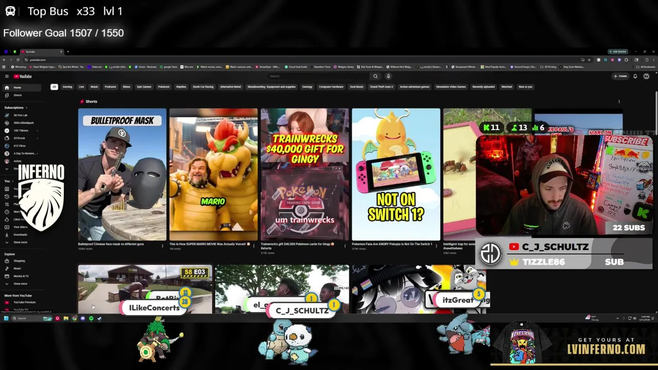Click the YouTube logo

click(23, 76)
